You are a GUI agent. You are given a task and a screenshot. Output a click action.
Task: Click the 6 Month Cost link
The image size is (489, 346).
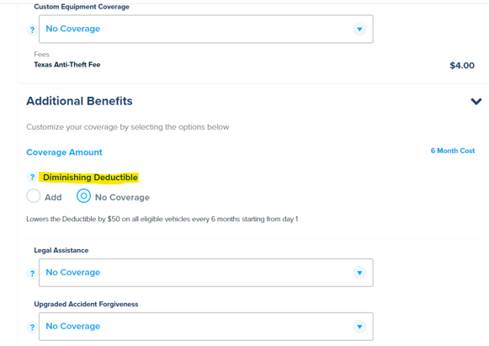[453, 151]
